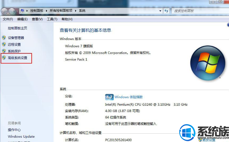
Task: Click 系统 breadcrumb in address bar
Action: (82, 11)
